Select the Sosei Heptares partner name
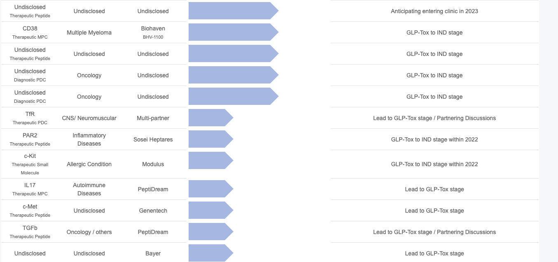Viewport: 558px width, 262px height. (153, 139)
